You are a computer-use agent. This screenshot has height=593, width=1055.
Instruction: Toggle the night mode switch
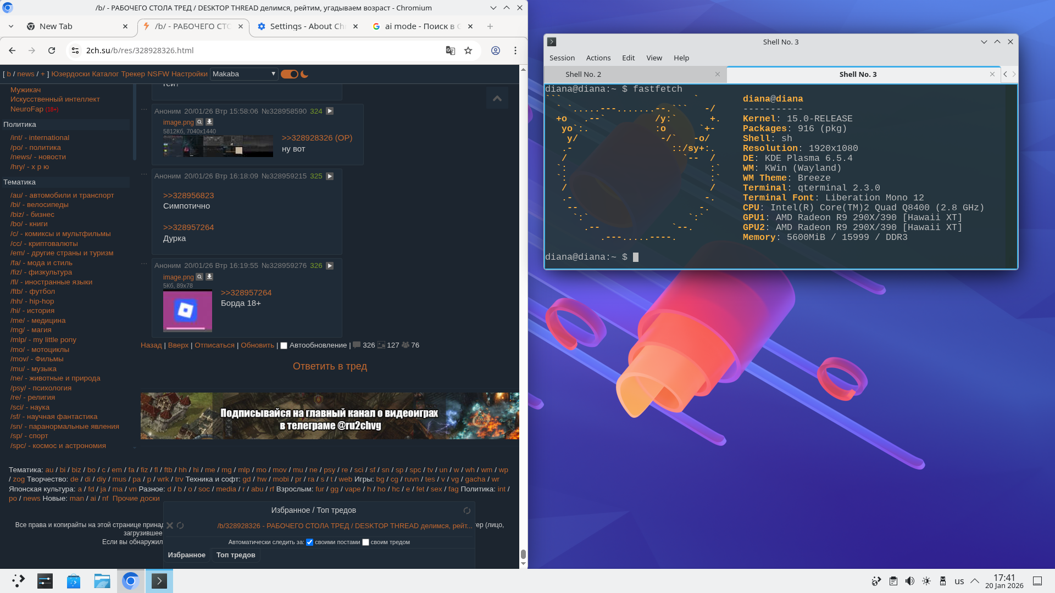coord(290,74)
